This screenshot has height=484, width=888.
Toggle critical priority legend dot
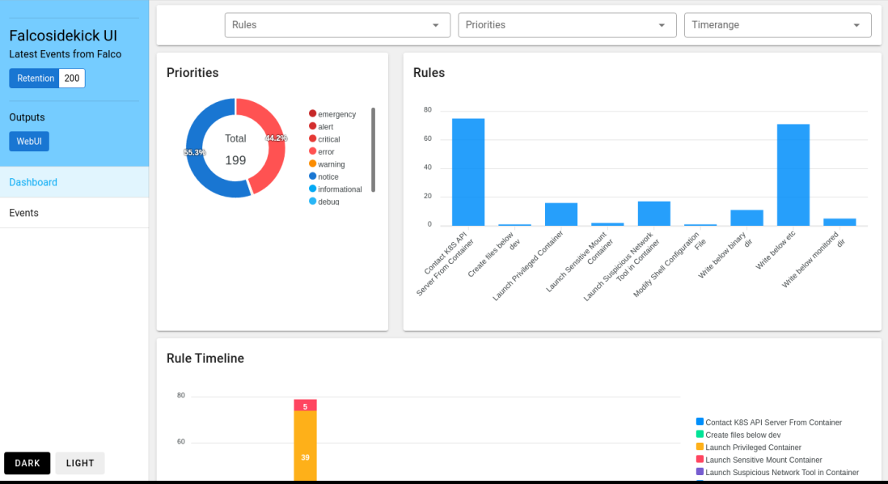[x=313, y=139]
